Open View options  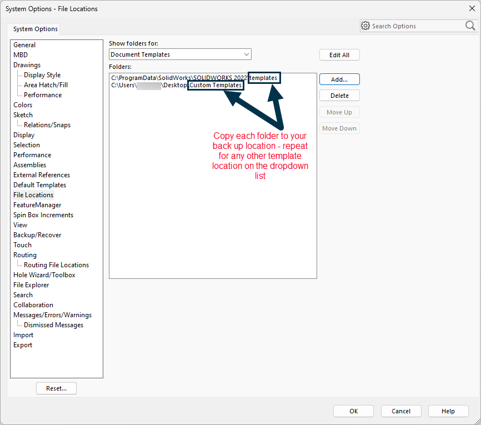coord(20,225)
